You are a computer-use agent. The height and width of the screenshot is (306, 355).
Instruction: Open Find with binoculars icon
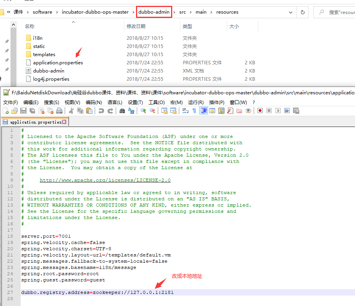pyautogui.click(x=122, y=111)
